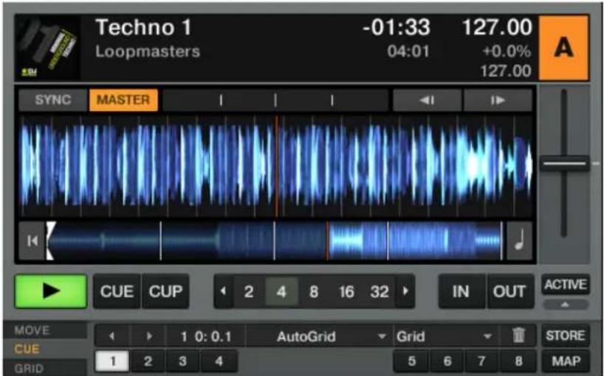Set loop size to 2 beats

(249, 292)
